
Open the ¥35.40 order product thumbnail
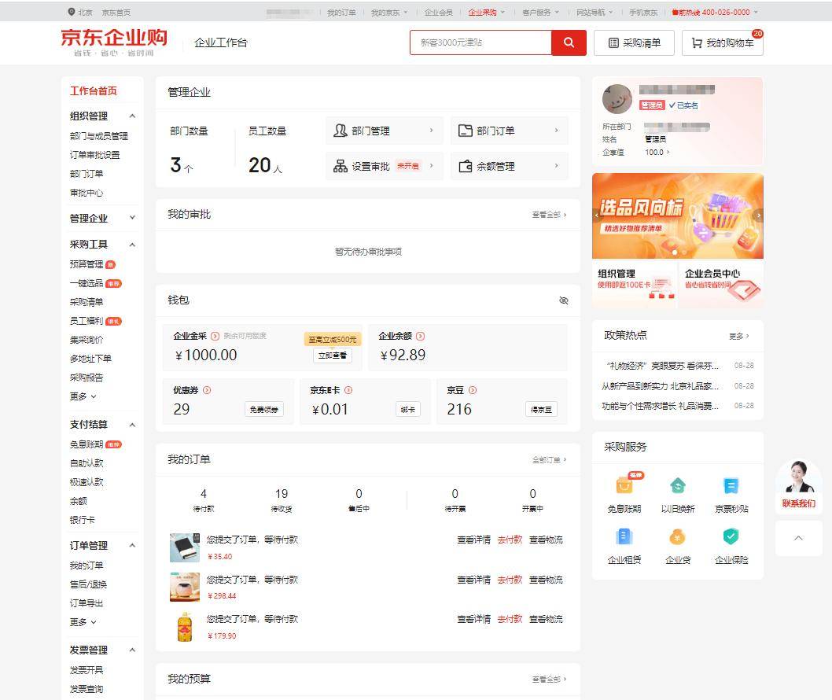pos(185,547)
